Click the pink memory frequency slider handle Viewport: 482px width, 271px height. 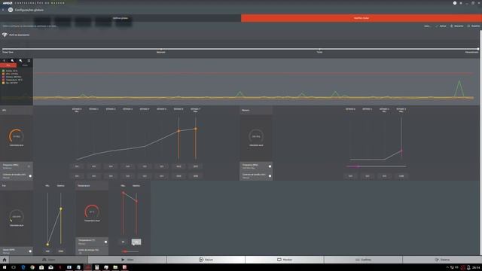pos(358,166)
